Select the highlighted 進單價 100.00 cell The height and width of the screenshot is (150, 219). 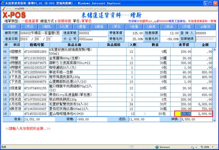(x=183, y=114)
